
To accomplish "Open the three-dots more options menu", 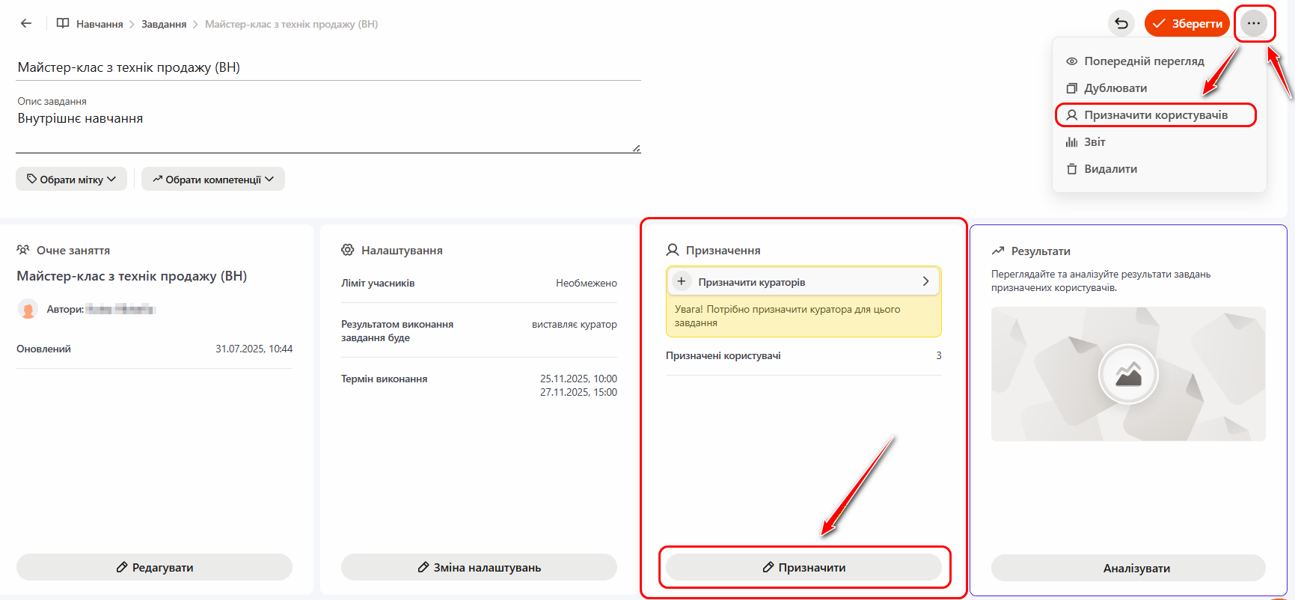I will [1253, 23].
